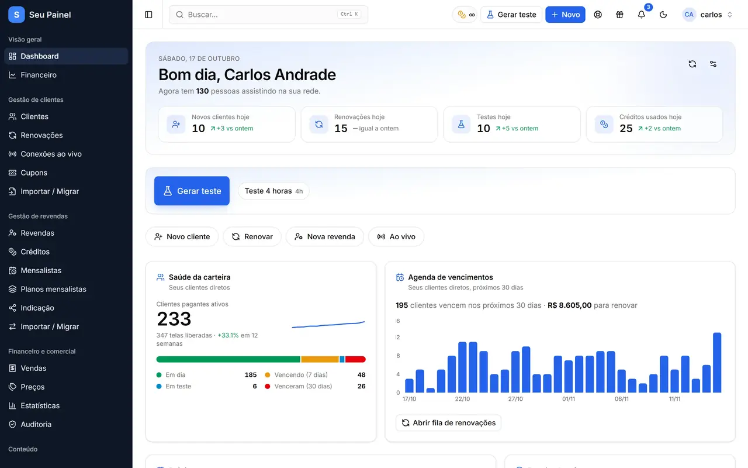Viewport: 748px width, 468px height.
Task: Open the notifications bell
Action: click(642, 15)
